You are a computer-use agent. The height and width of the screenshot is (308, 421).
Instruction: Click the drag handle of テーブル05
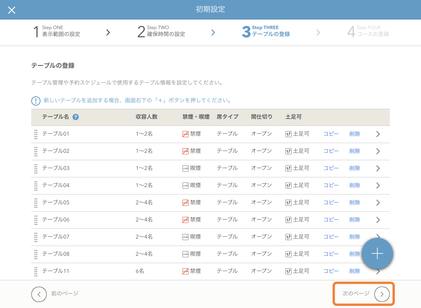(x=36, y=203)
